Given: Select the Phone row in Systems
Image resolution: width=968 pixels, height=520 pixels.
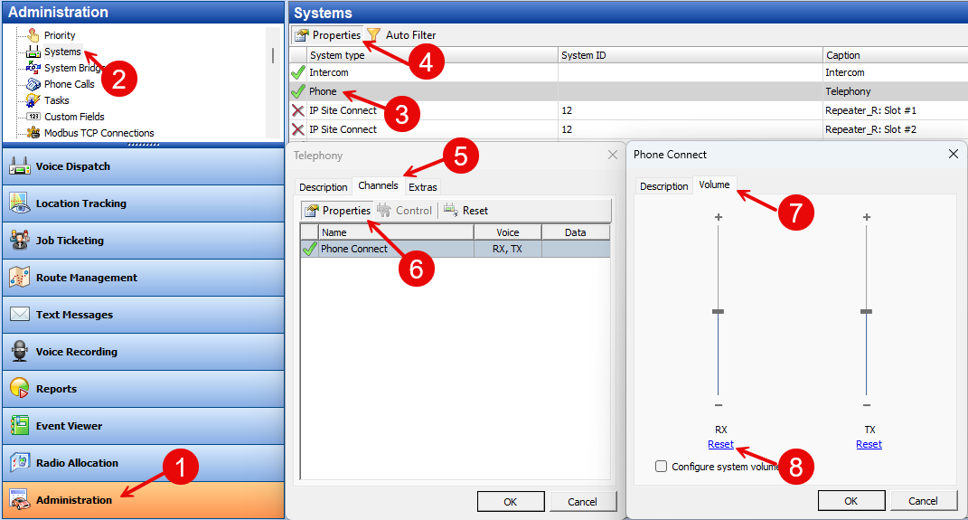Looking at the screenshot, I should click(628, 91).
